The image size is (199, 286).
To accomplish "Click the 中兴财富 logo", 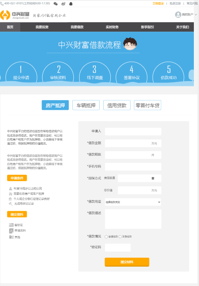I will pos(15,15).
